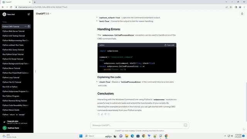The image size is (247, 139).
Task: Click the thumbs down icon below the answer
Action: (x=105, y=114)
